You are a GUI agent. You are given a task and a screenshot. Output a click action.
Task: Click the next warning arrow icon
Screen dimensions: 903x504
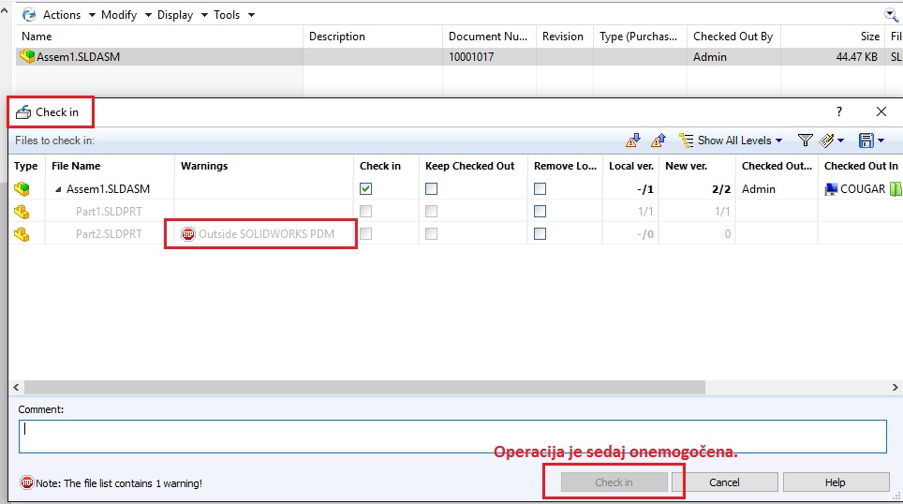point(635,141)
